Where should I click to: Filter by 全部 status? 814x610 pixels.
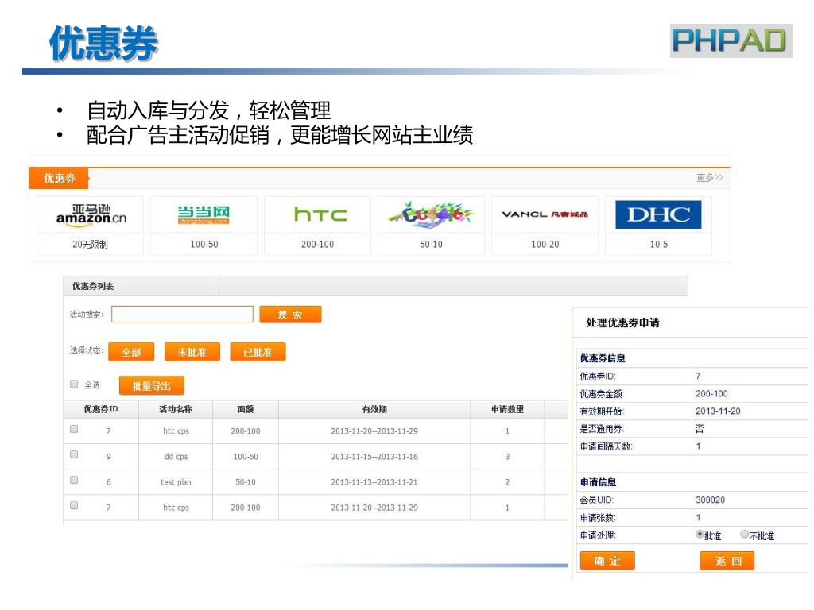coord(131,352)
